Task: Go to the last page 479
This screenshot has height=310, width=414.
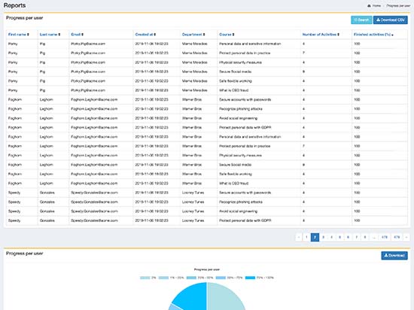Action: coord(397,237)
